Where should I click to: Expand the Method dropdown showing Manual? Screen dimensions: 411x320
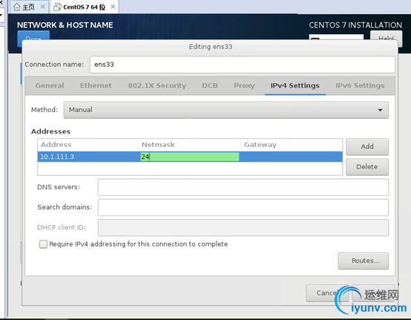(x=226, y=110)
